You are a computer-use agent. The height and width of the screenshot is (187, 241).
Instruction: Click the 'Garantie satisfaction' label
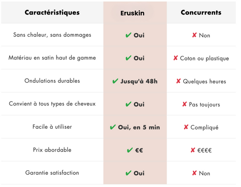pos(52,173)
